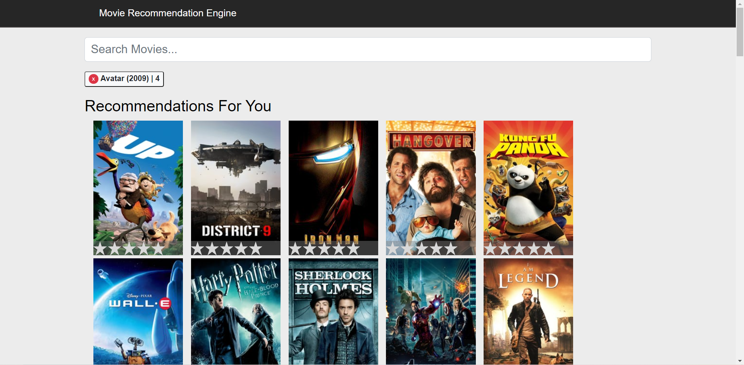Rate The Hangover five stars
Screen dimensions: 744x365
point(451,248)
